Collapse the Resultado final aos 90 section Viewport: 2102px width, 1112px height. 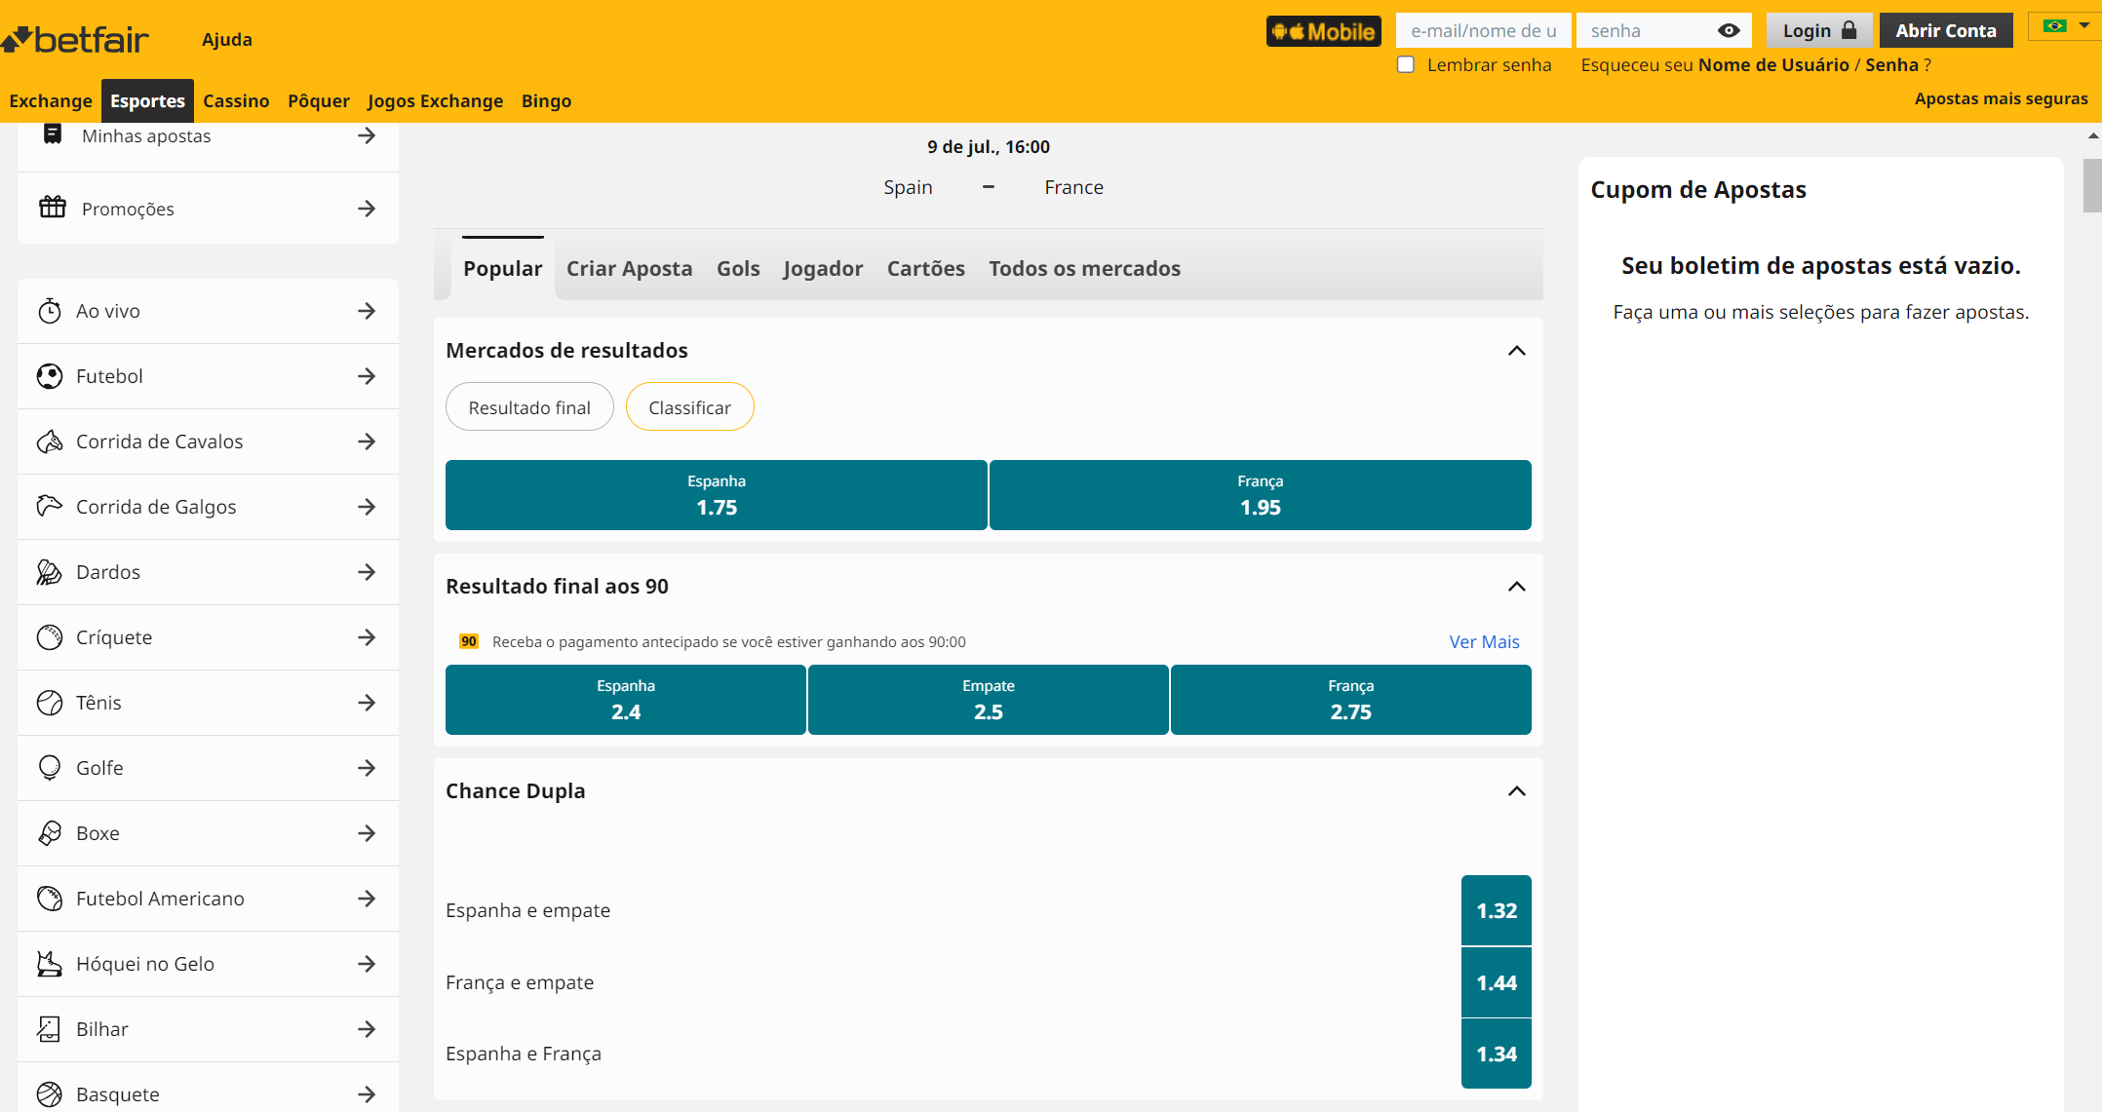1517,587
